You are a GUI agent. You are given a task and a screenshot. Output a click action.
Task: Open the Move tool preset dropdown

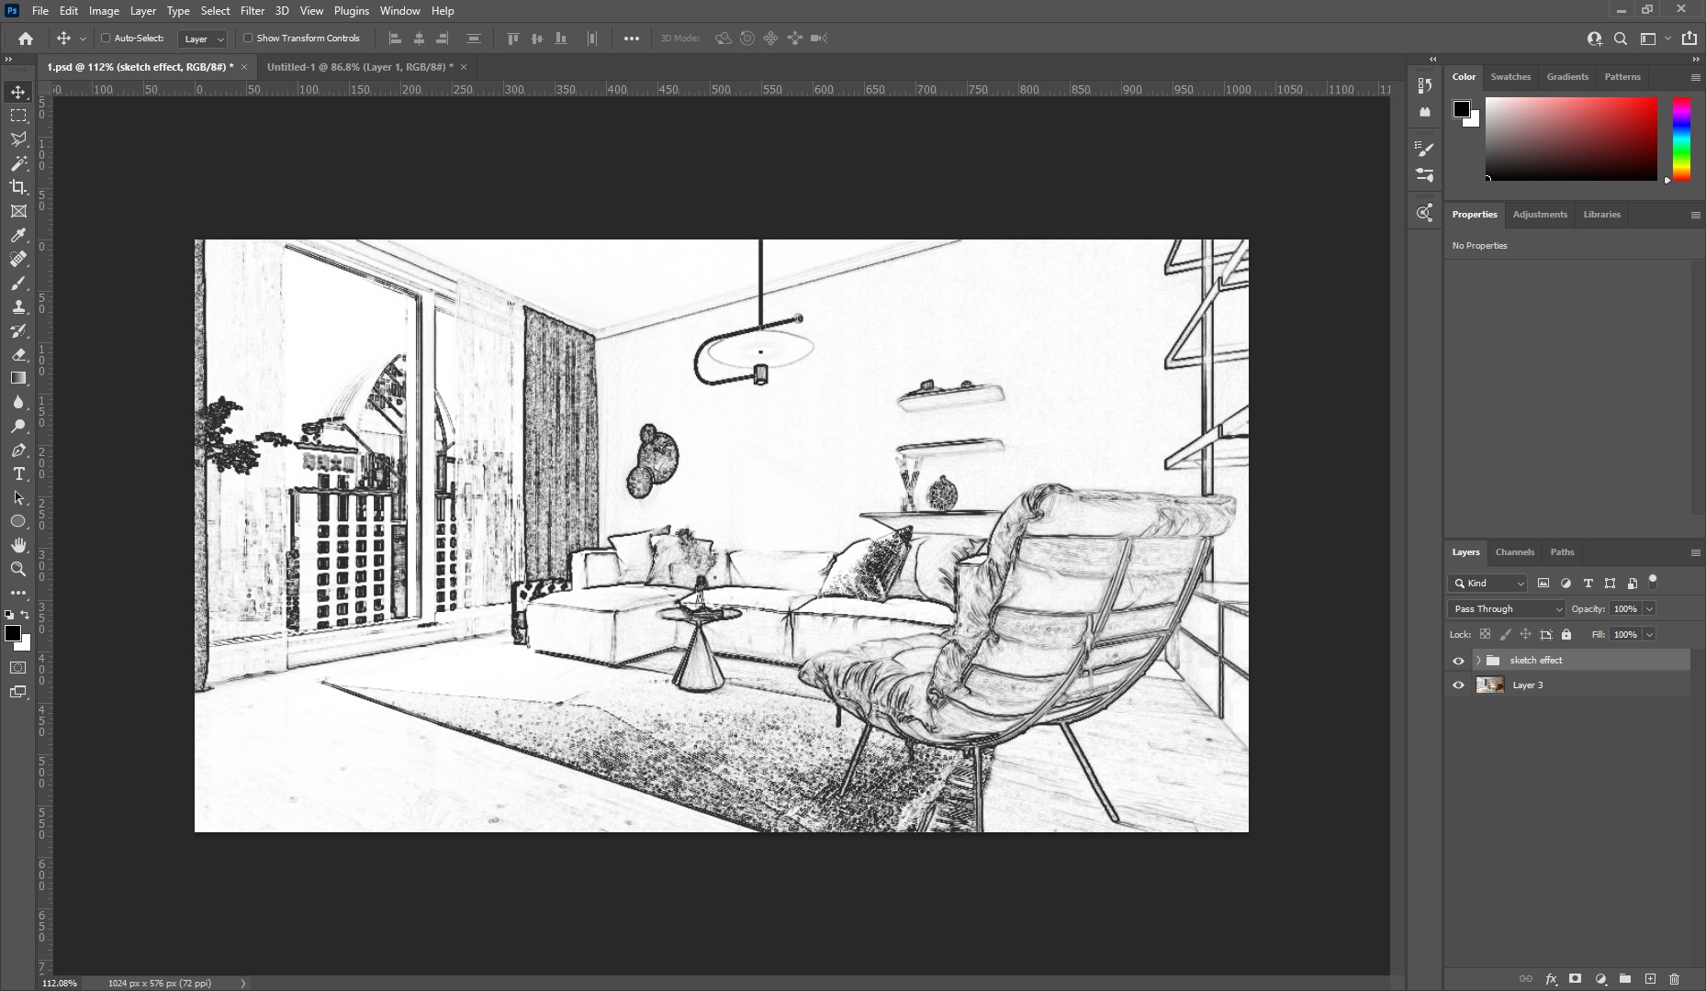click(x=83, y=39)
